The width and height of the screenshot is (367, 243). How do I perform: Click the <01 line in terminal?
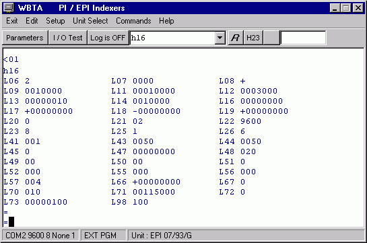pos(11,59)
